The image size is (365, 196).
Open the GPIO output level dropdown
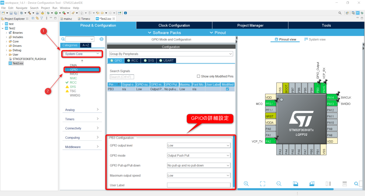click(x=199, y=145)
